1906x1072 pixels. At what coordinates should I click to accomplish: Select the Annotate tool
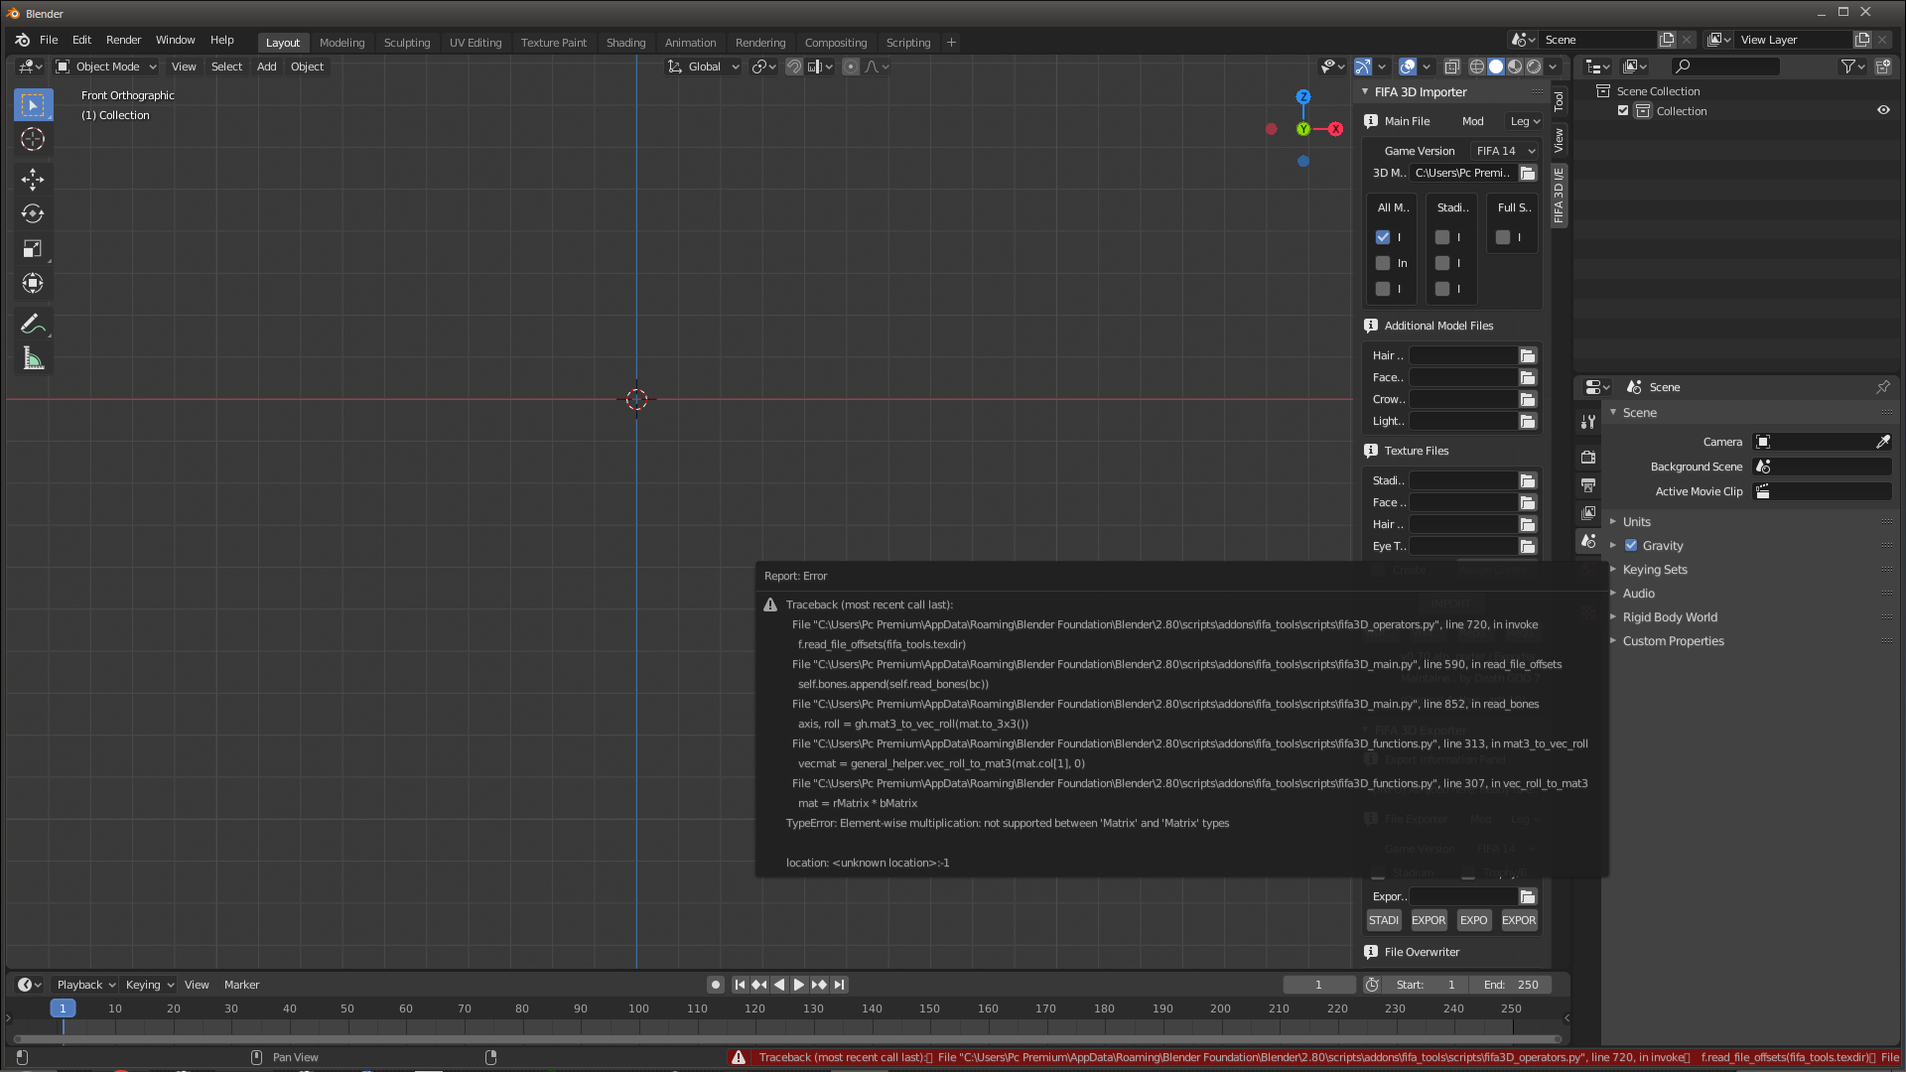point(33,325)
